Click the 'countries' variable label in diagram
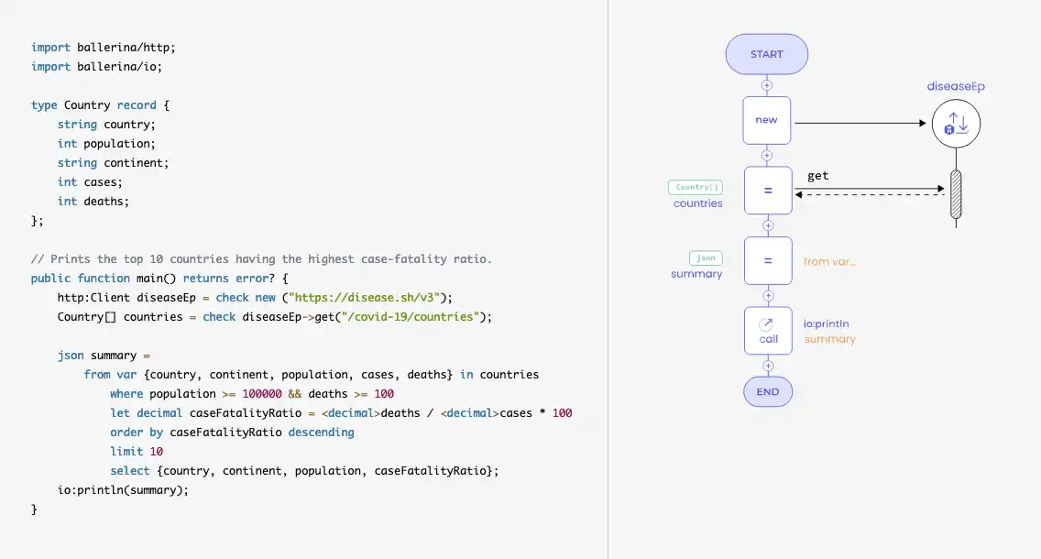1041x559 pixels. [697, 203]
